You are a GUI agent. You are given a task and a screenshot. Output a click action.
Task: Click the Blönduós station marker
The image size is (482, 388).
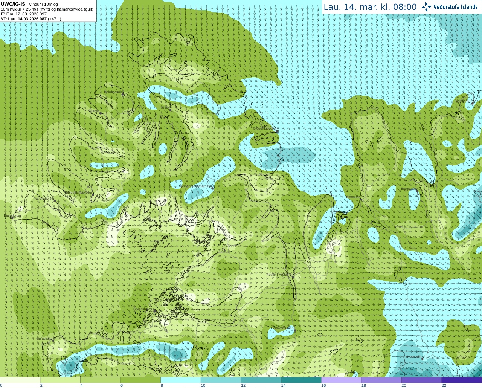[361, 200]
